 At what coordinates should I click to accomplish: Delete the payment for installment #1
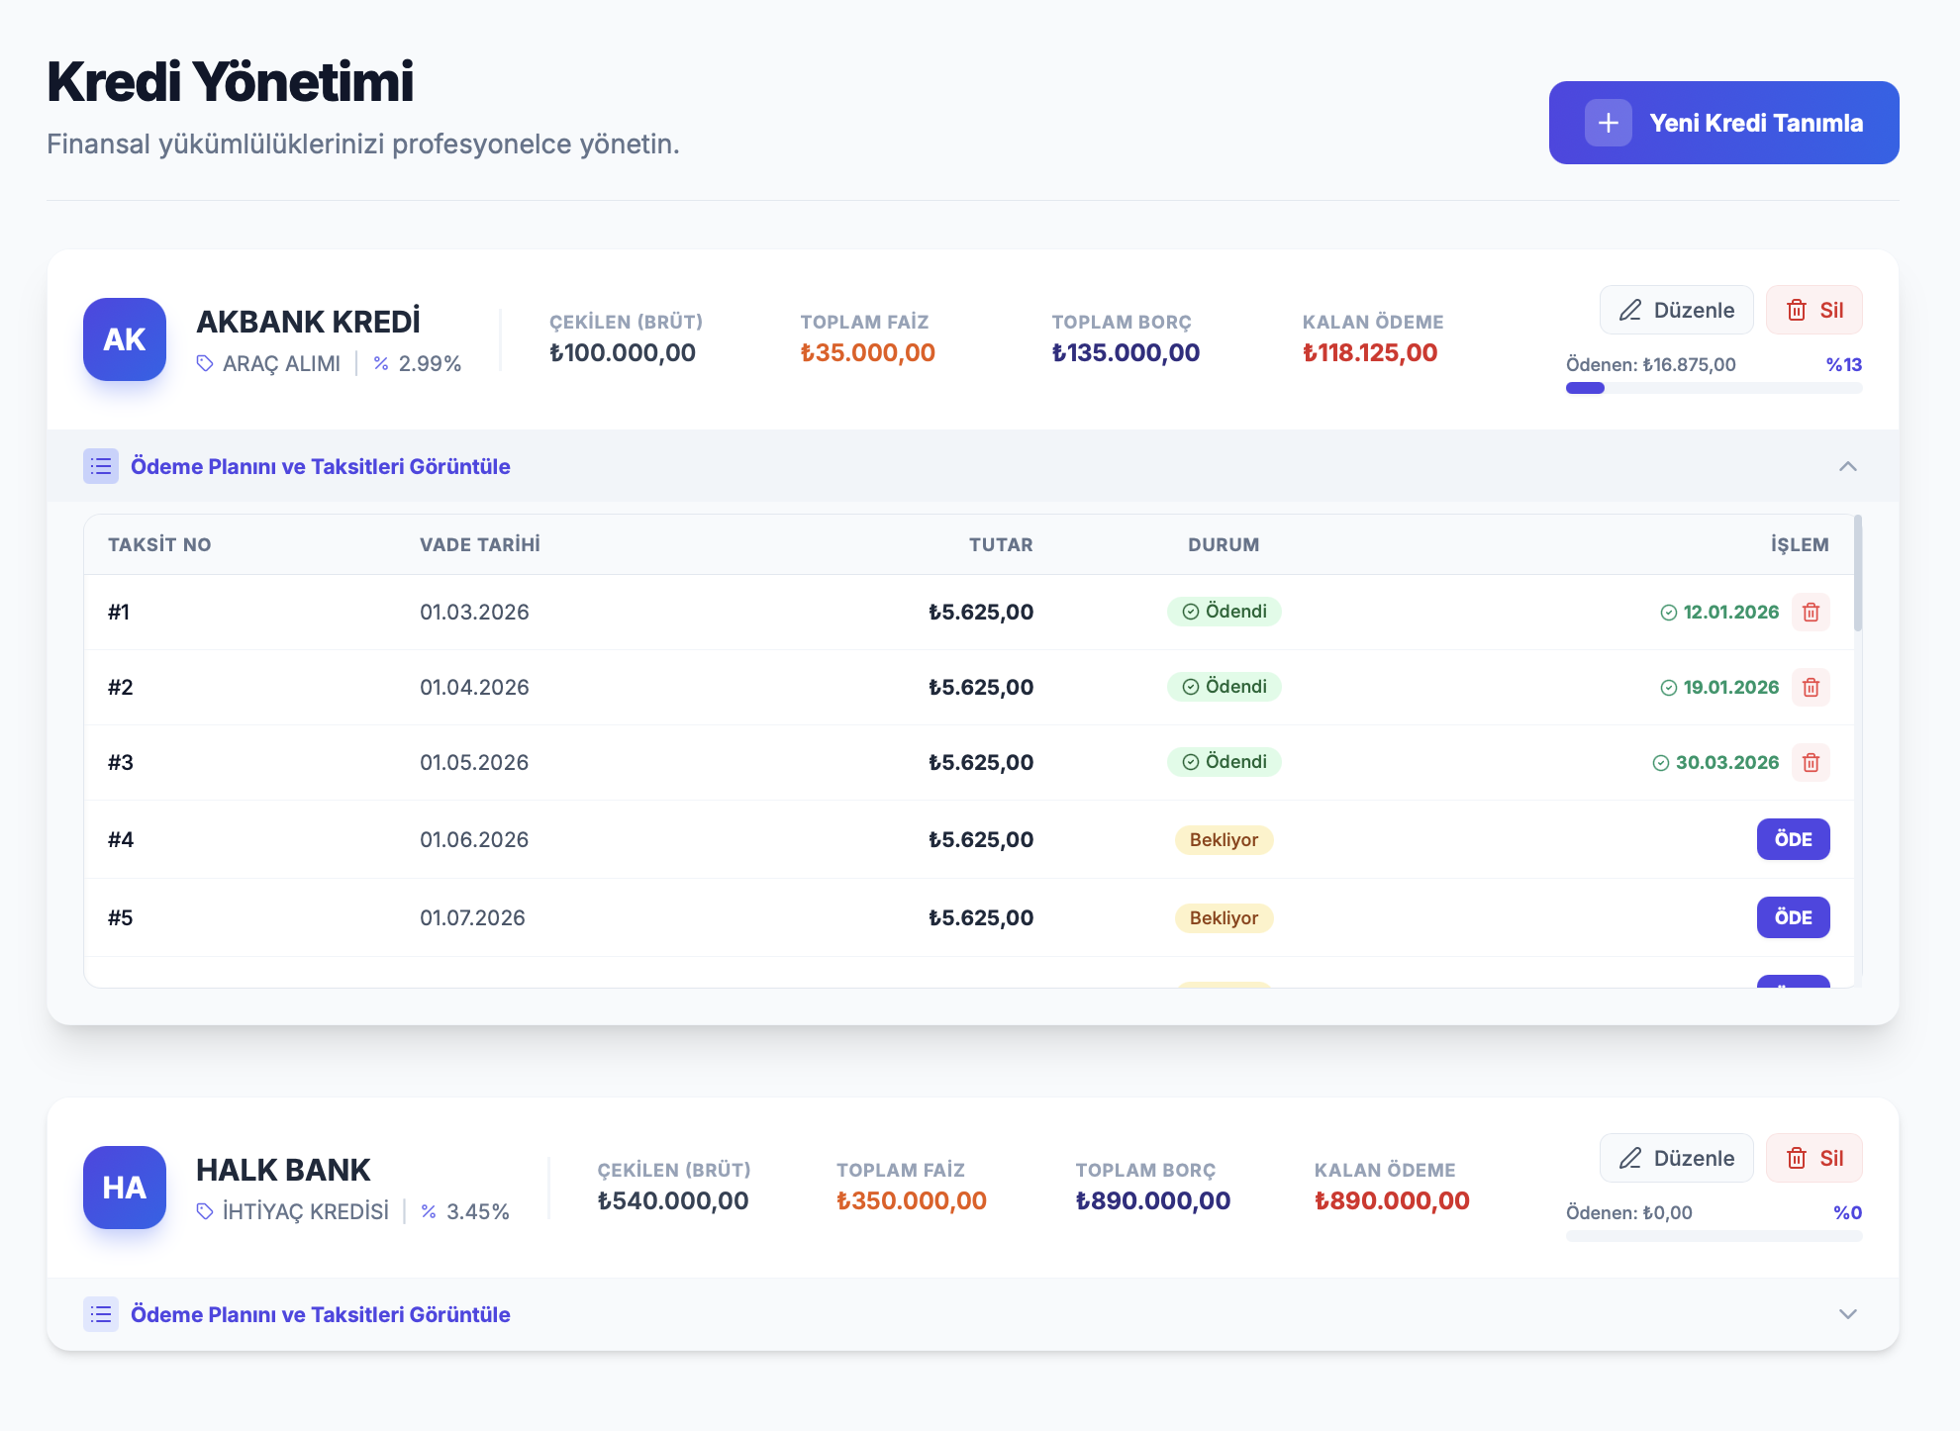[x=1811, y=612]
